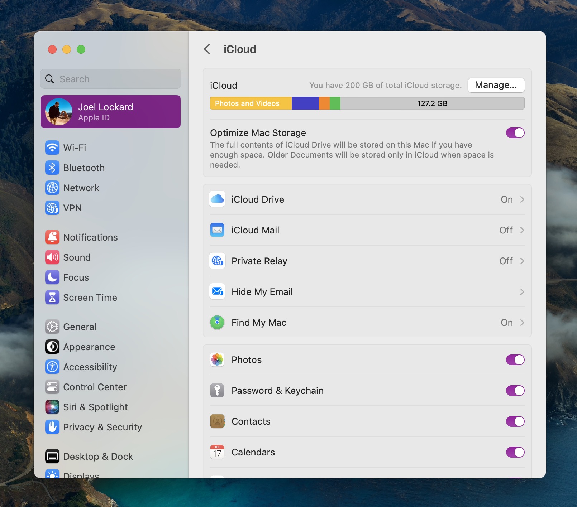Click iCloud Drive On status text
577x507 pixels.
(507, 199)
